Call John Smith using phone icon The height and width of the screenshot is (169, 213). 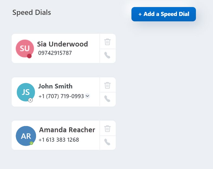(108, 99)
